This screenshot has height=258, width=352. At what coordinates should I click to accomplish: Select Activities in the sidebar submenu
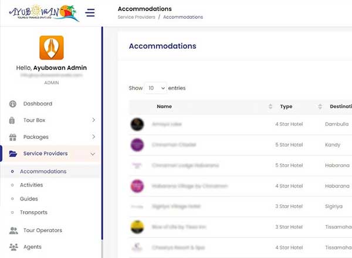pos(31,185)
